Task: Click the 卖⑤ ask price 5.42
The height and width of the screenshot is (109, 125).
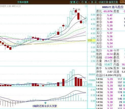Action: click(110, 15)
